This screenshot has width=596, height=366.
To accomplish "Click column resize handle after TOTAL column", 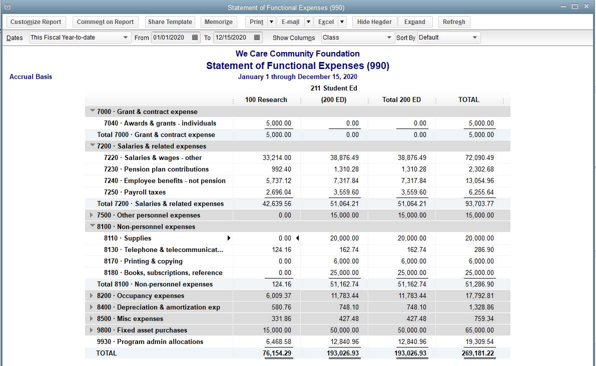I will (503, 100).
